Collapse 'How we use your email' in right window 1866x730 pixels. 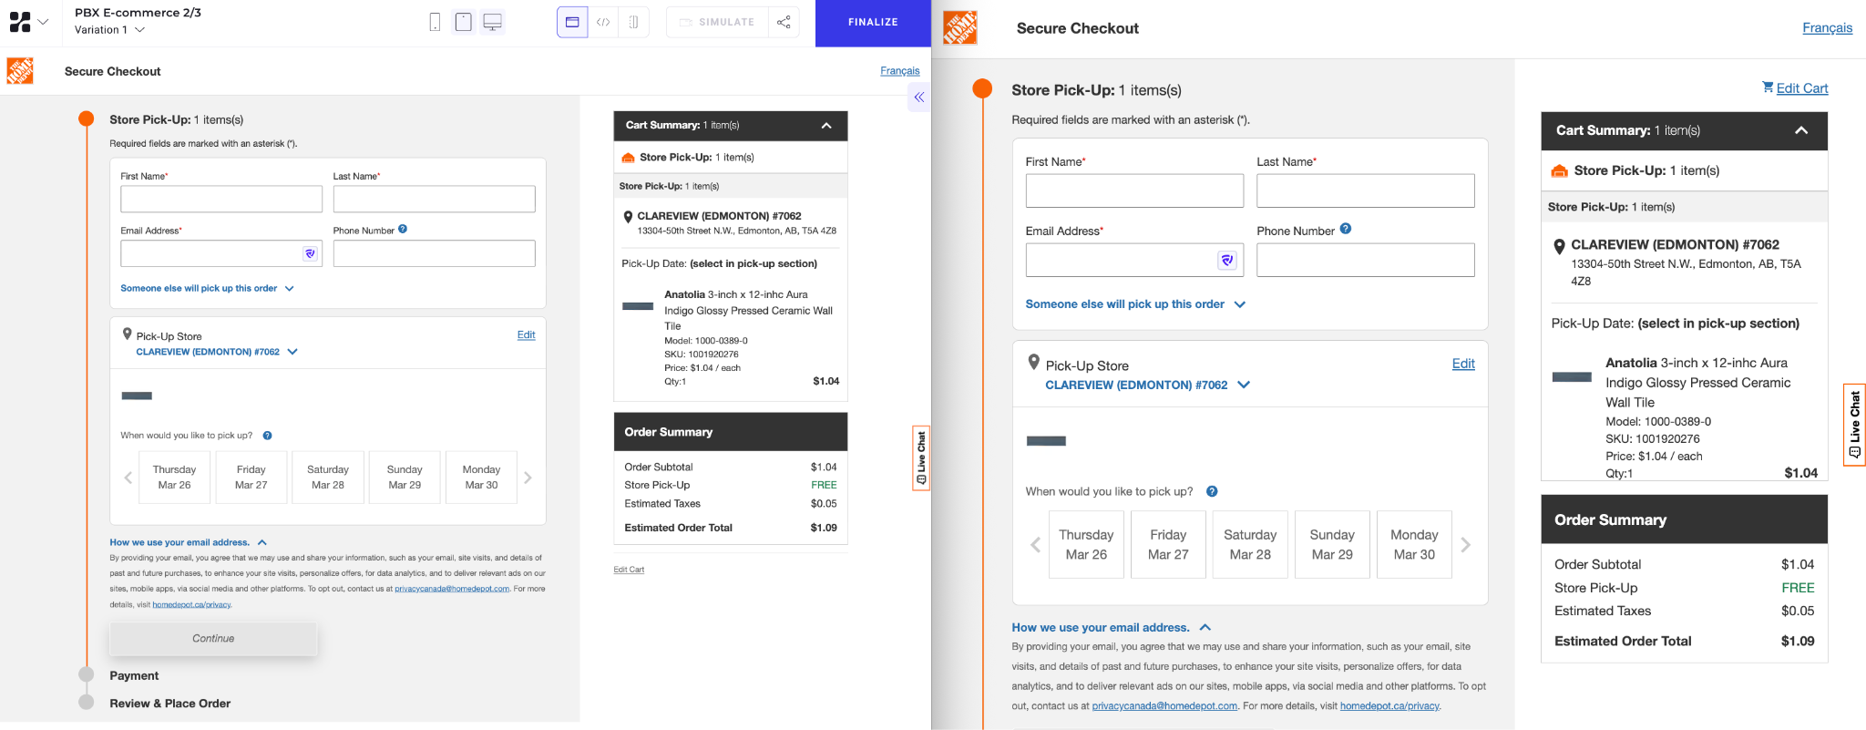pos(1111,627)
